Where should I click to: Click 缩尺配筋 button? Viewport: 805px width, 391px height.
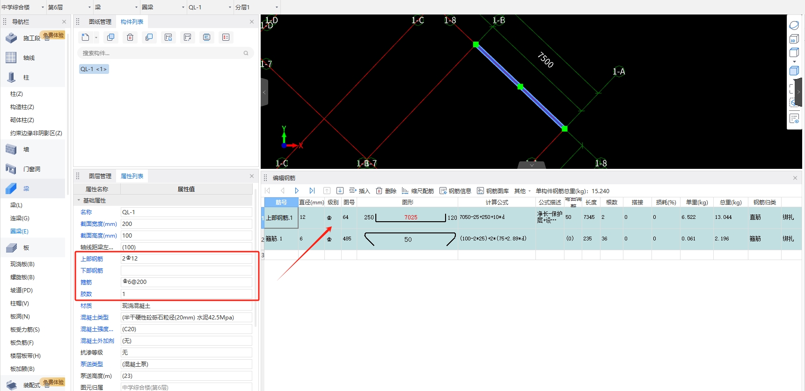pos(418,191)
